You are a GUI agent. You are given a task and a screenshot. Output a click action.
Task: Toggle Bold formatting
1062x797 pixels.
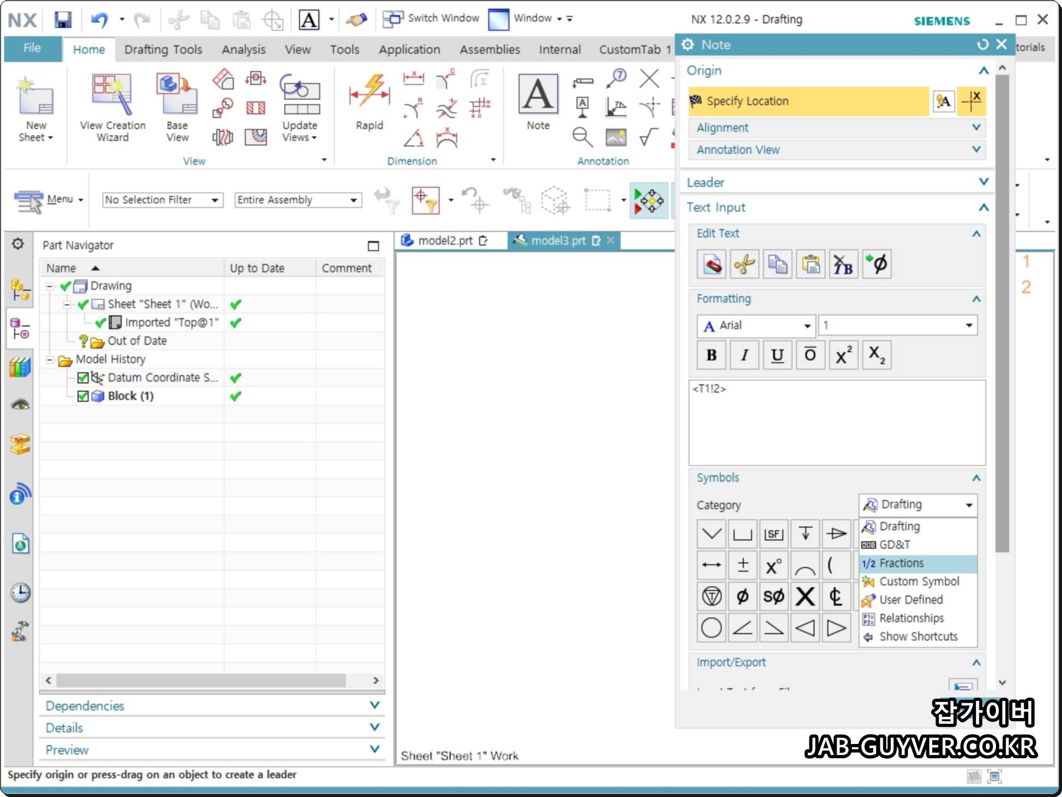712,355
